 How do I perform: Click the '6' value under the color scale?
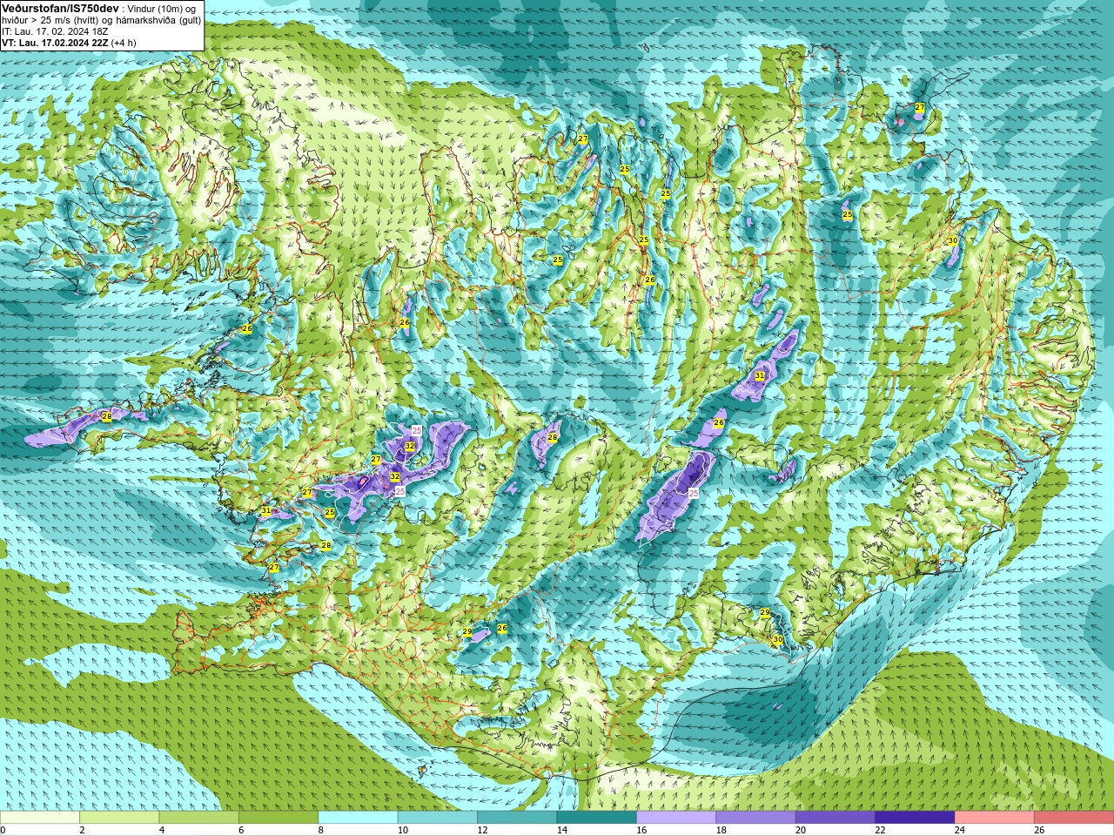point(242,830)
